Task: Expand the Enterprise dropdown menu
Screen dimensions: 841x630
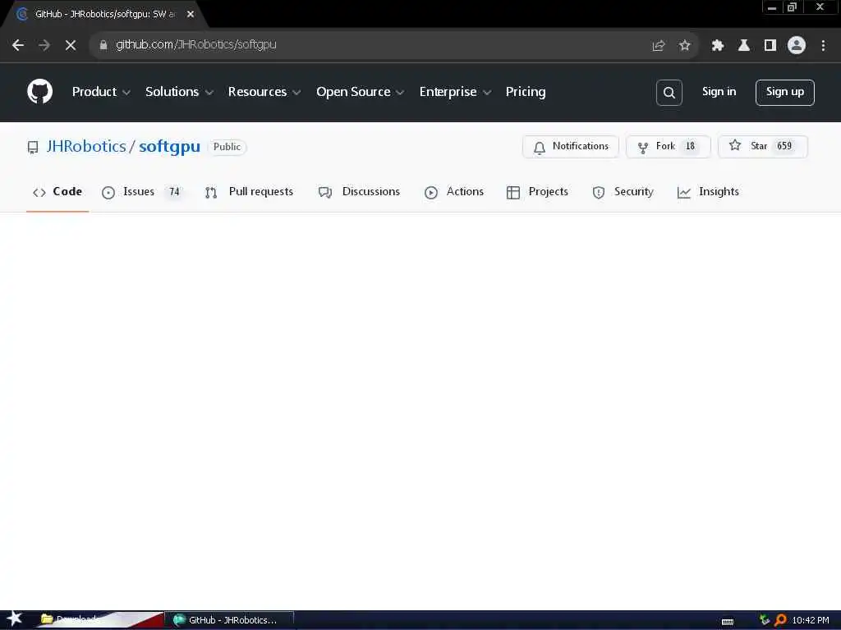Action: click(455, 92)
